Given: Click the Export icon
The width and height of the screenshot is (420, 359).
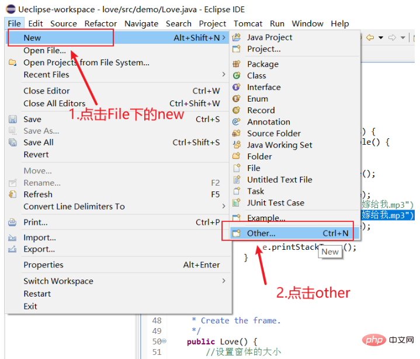Looking at the screenshot, I should tap(12, 249).
